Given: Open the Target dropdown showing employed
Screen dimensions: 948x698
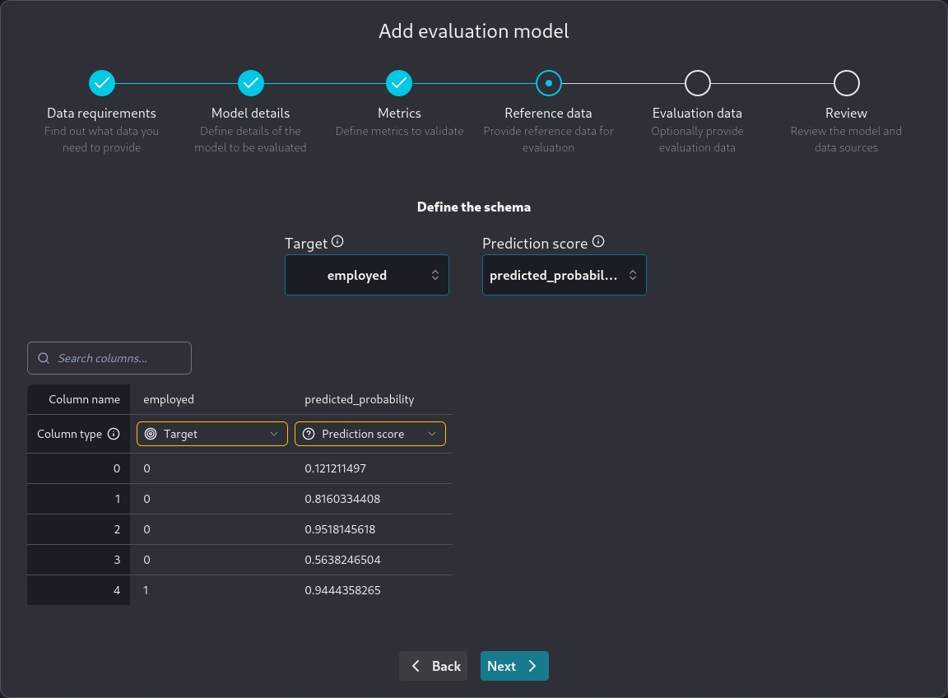Looking at the screenshot, I should (x=366, y=275).
